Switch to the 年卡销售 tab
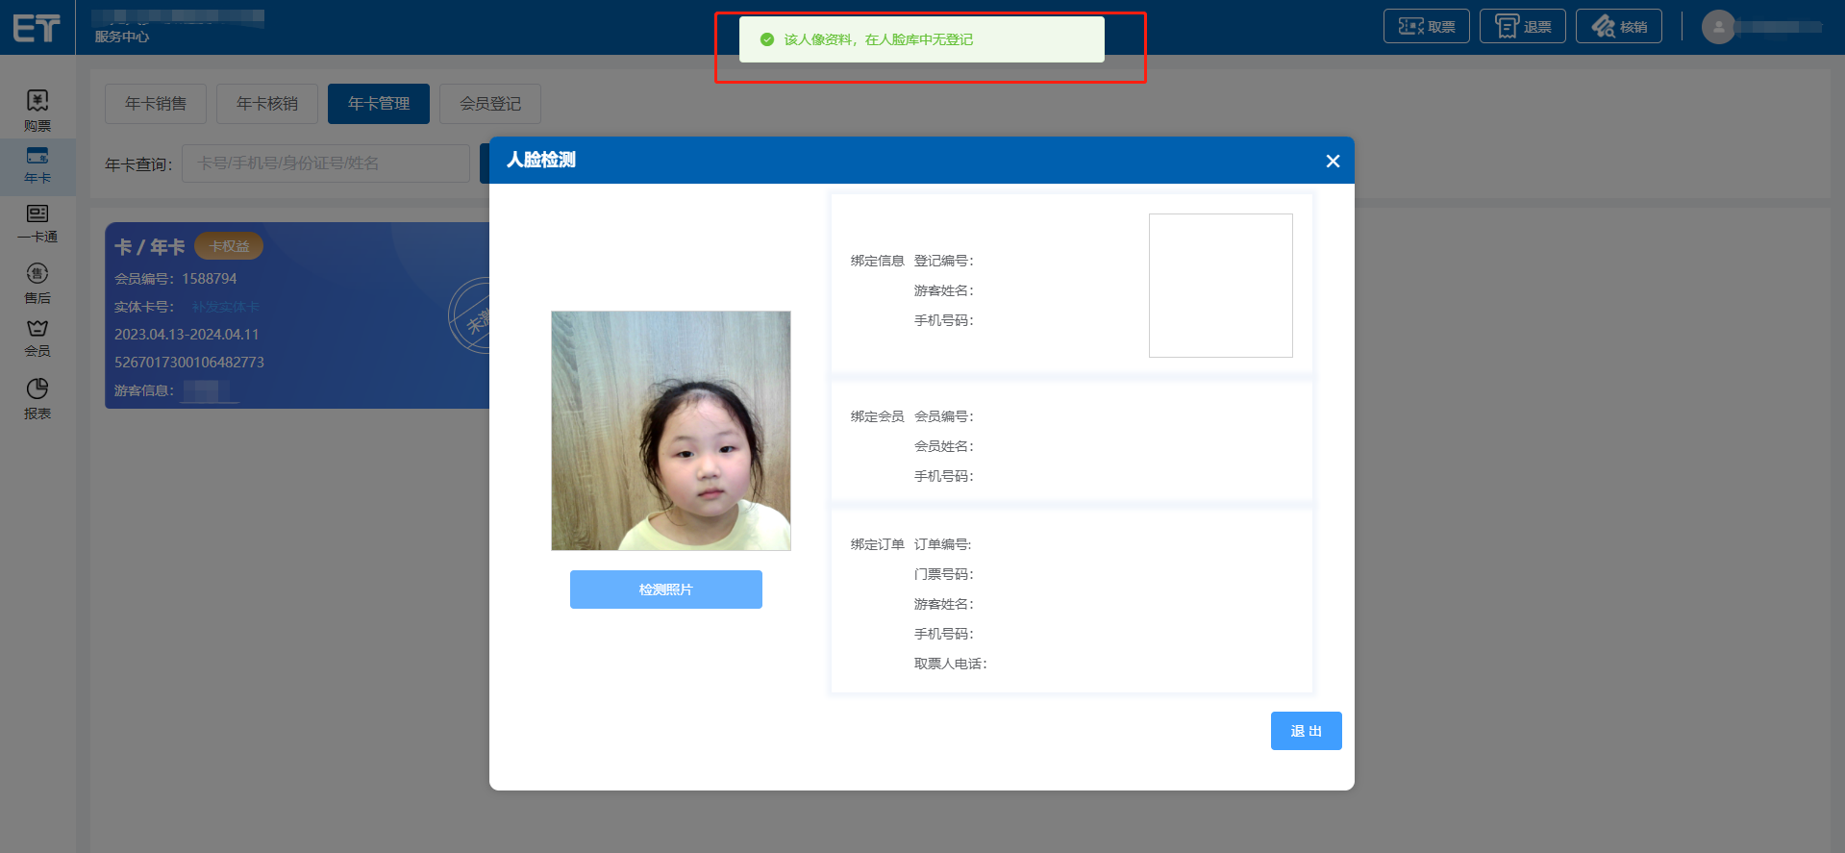1845x853 pixels. point(156,104)
